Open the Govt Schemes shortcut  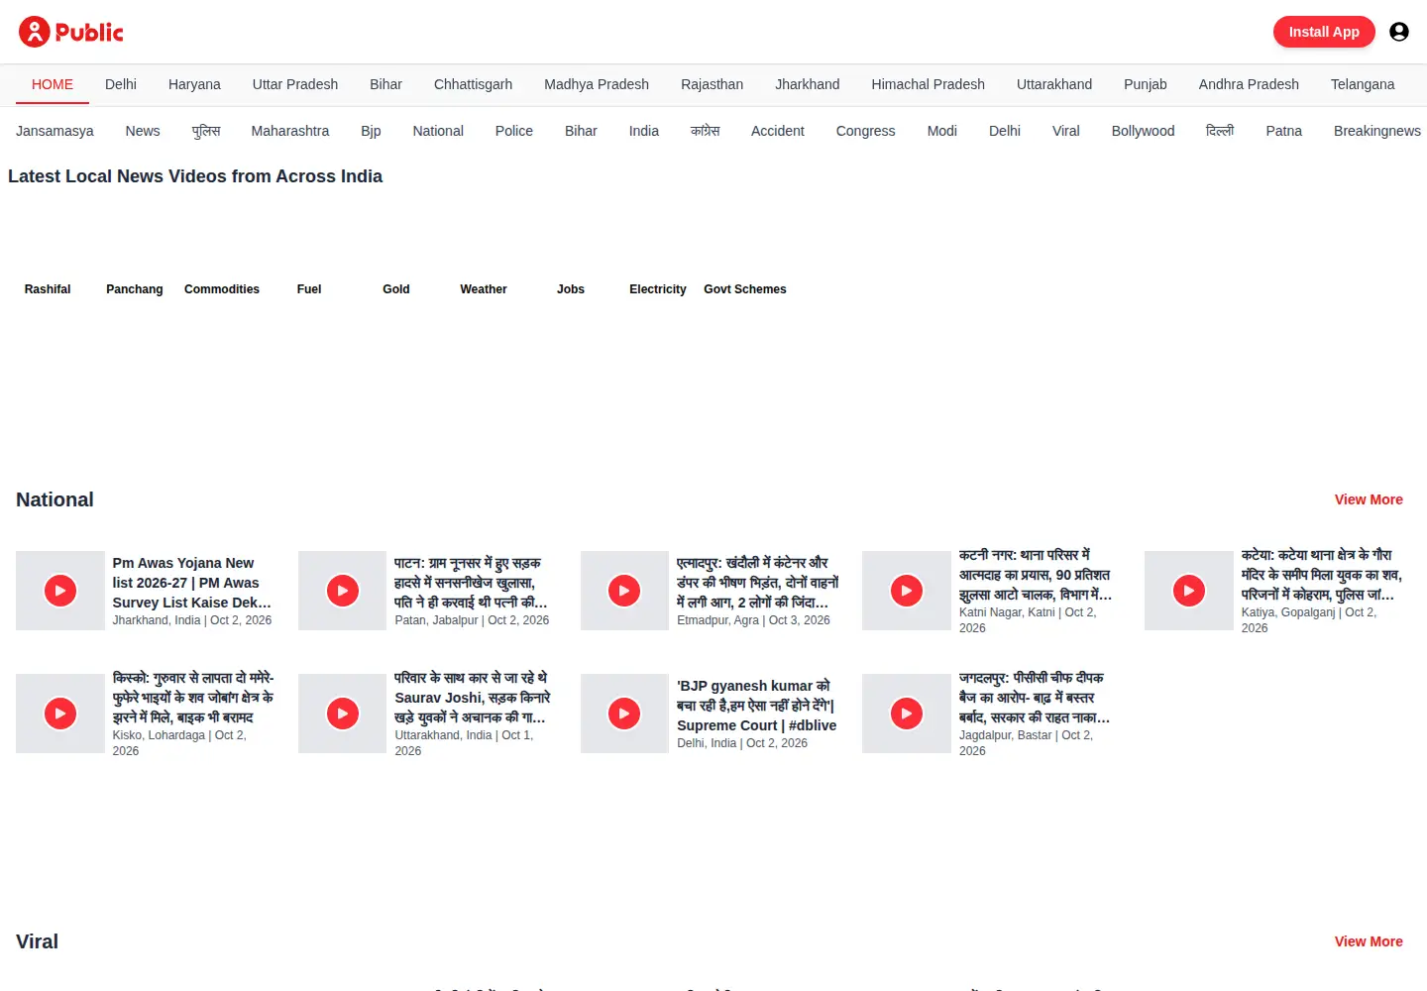click(745, 289)
